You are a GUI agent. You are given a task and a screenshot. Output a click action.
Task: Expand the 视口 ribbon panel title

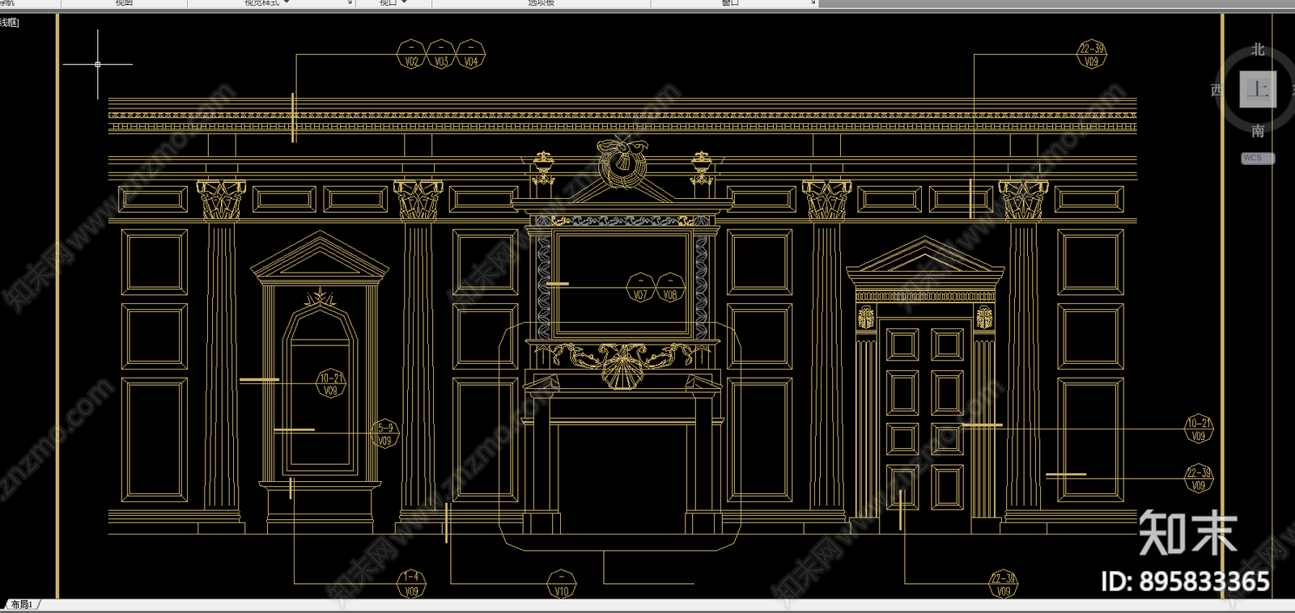[393, 3]
